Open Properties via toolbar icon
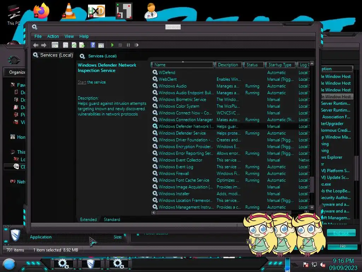This screenshot has height=272, width=362. (x=65, y=45)
